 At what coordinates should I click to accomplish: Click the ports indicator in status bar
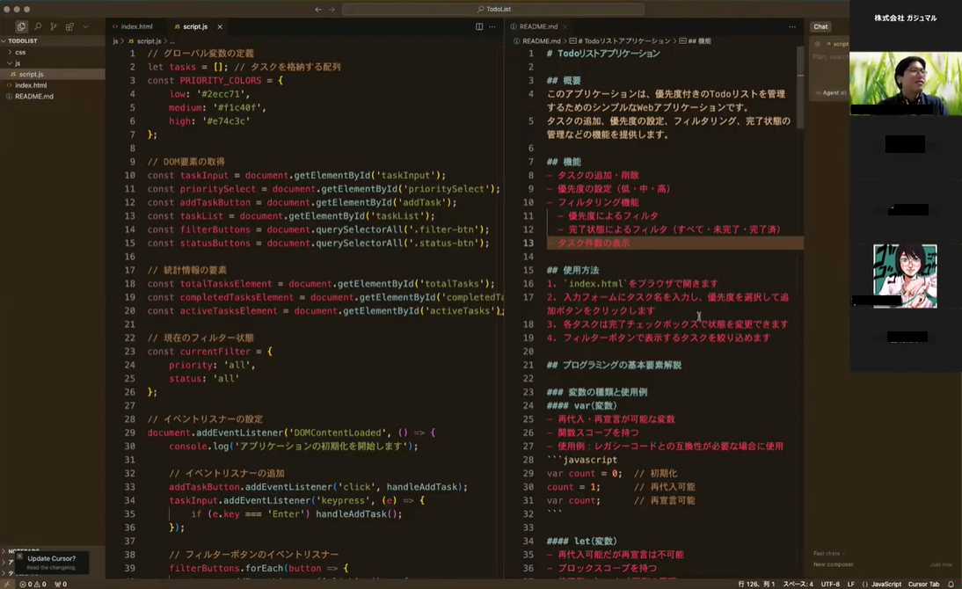point(61,584)
